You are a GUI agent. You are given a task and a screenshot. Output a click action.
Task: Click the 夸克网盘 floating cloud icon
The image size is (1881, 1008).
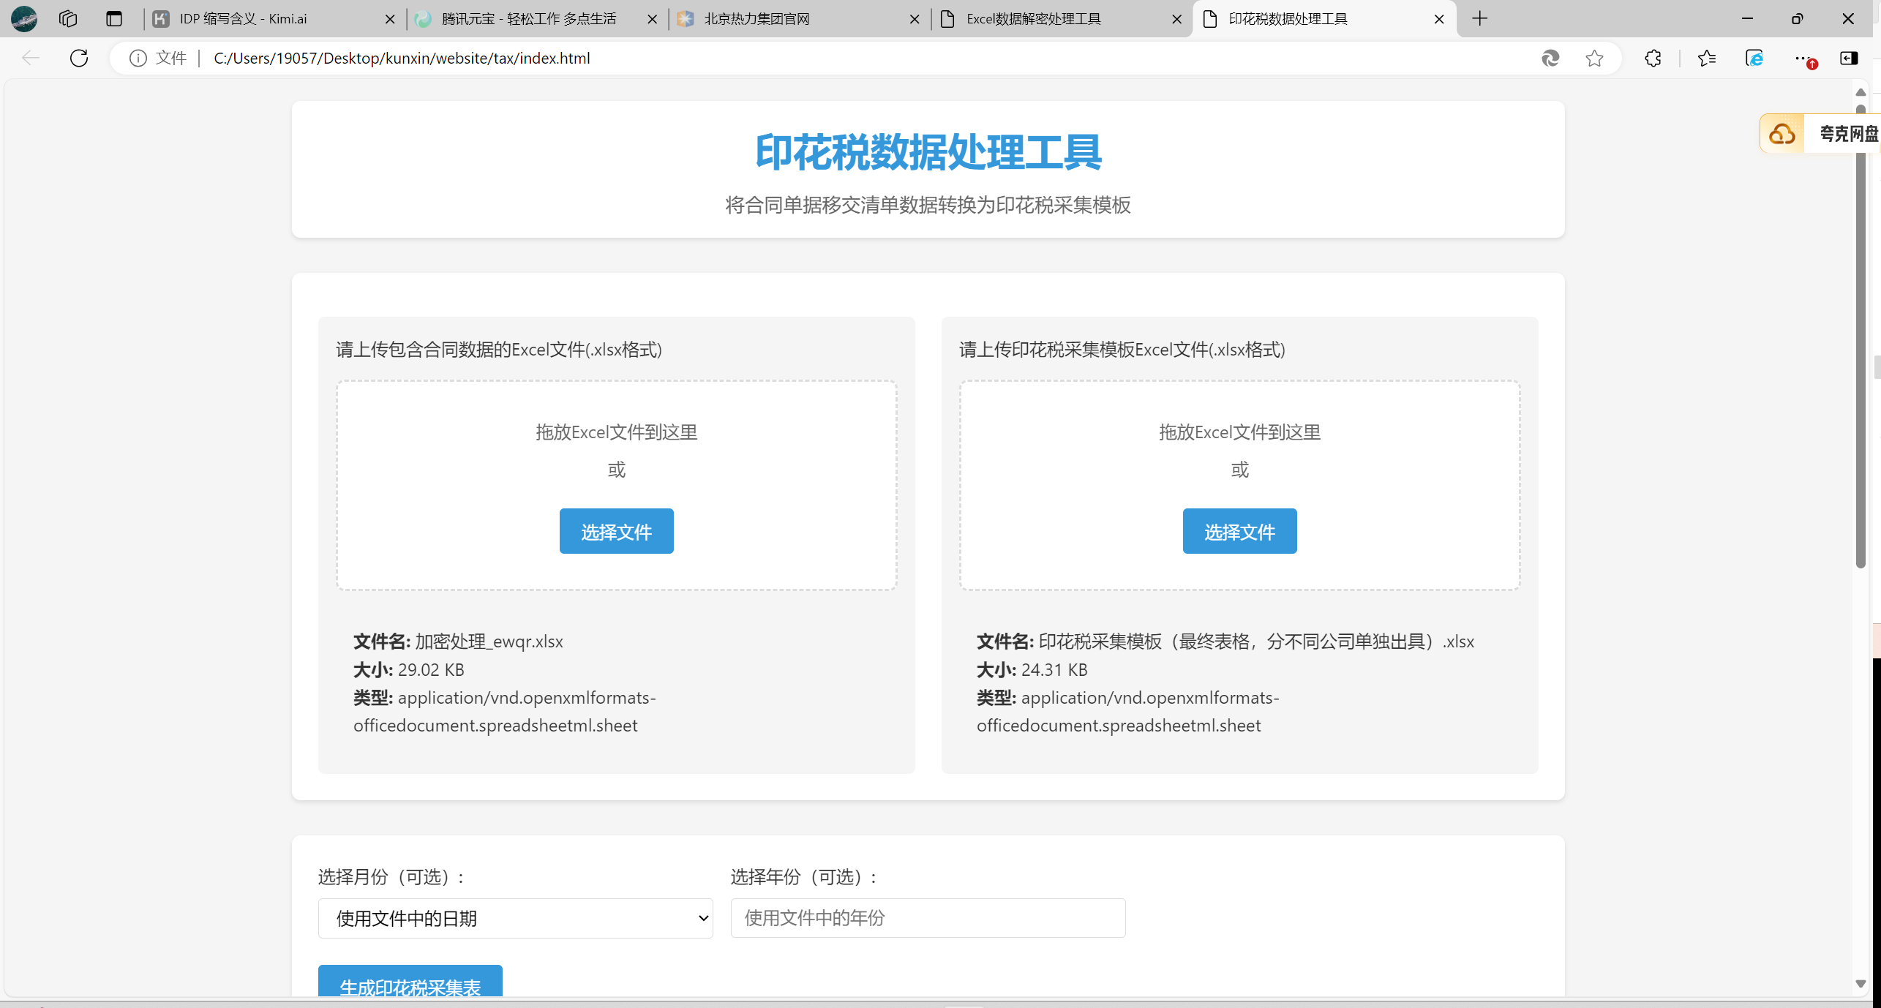coord(1781,134)
